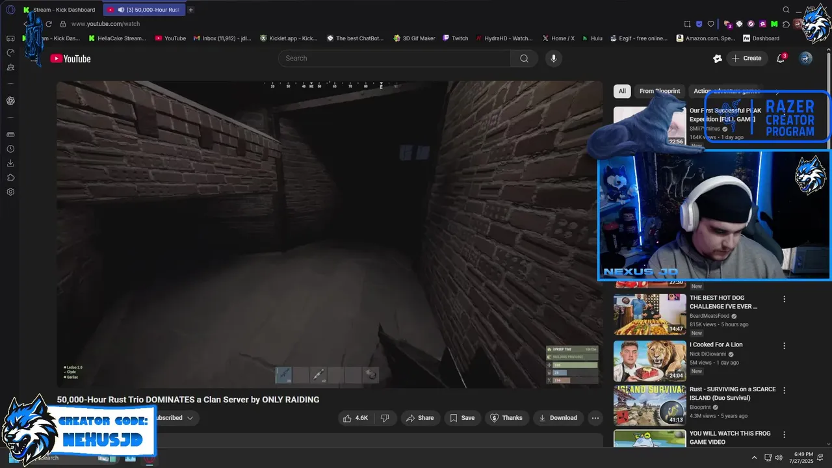Open the sidebar extensions cube icon
Viewport: 832px width, 468px height.
pos(10,177)
